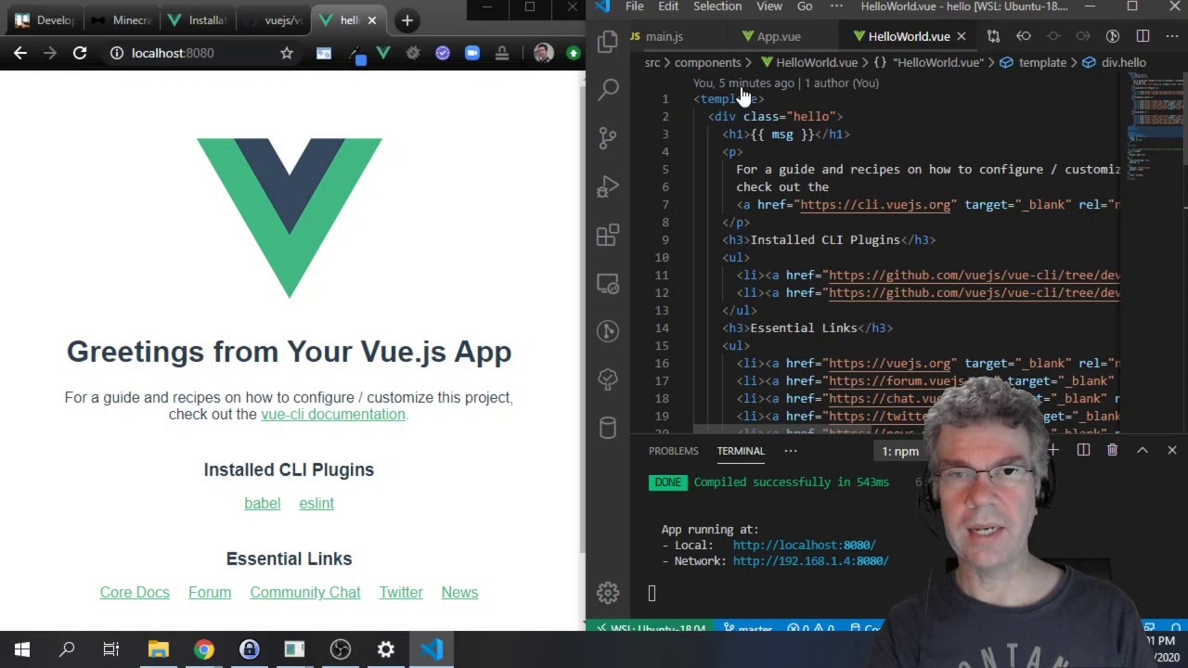Toggle file blame annotations icon in editor toolbar

(x=1113, y=36)
